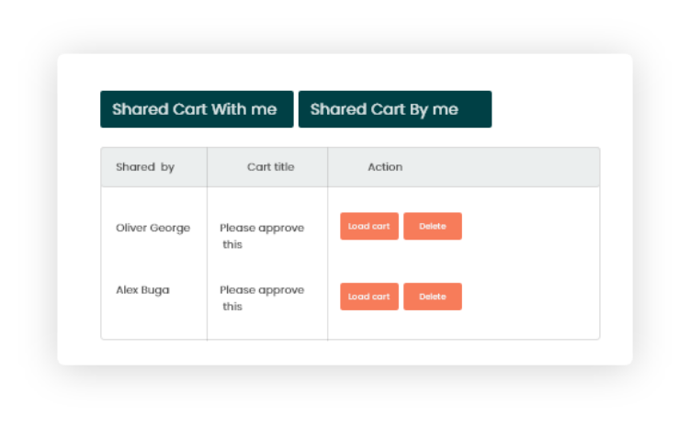The width and height of the screenshot is (690, 426).
Task: Load cart shared by Oliver George
Action: (x=369, y=226)
